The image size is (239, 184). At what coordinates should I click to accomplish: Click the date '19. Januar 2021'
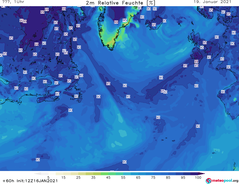click(x=212, y=2)
